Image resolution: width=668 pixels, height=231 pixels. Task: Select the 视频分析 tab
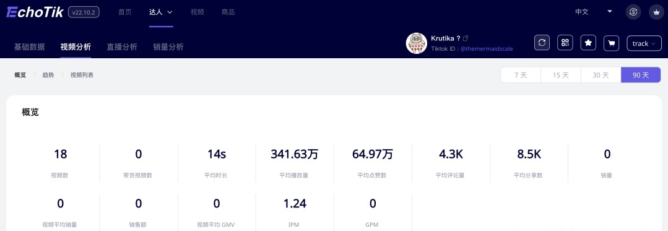coord(76,47)
